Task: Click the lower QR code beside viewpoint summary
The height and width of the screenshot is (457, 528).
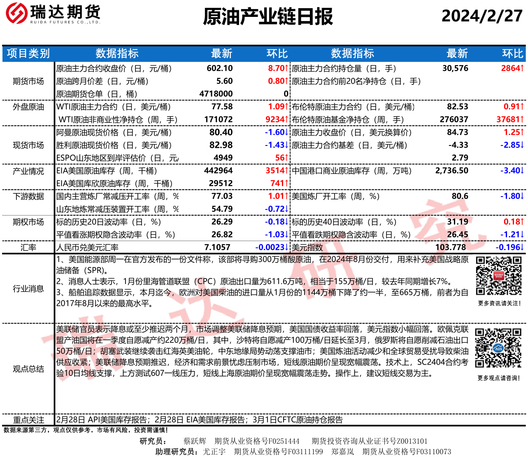Action: [498, 348]
